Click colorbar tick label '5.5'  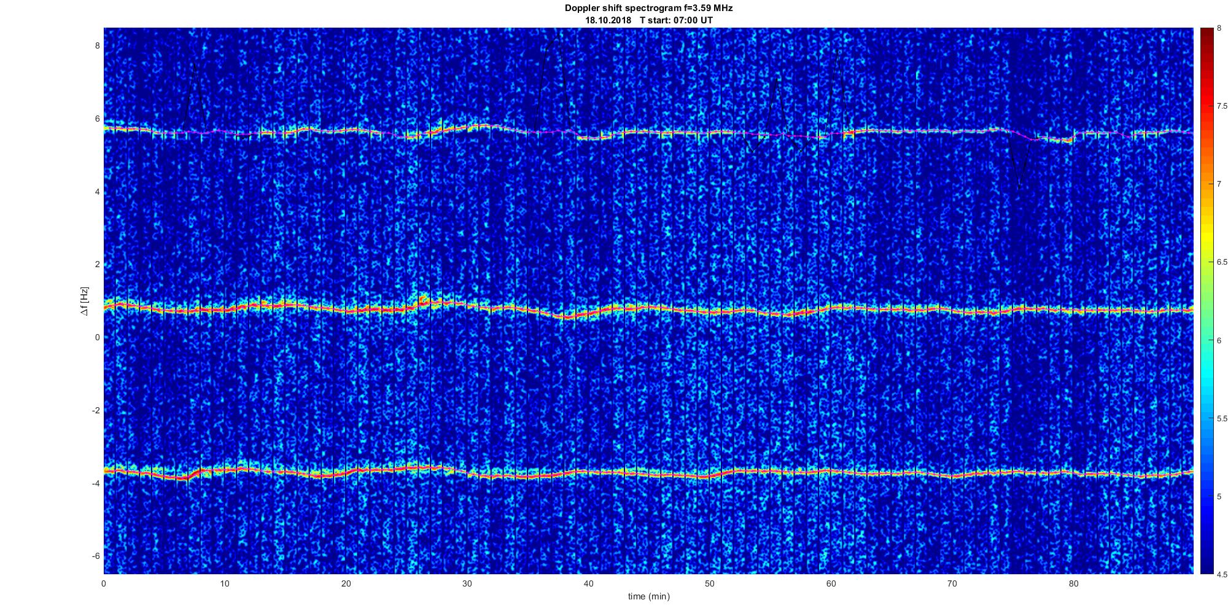1222,419
